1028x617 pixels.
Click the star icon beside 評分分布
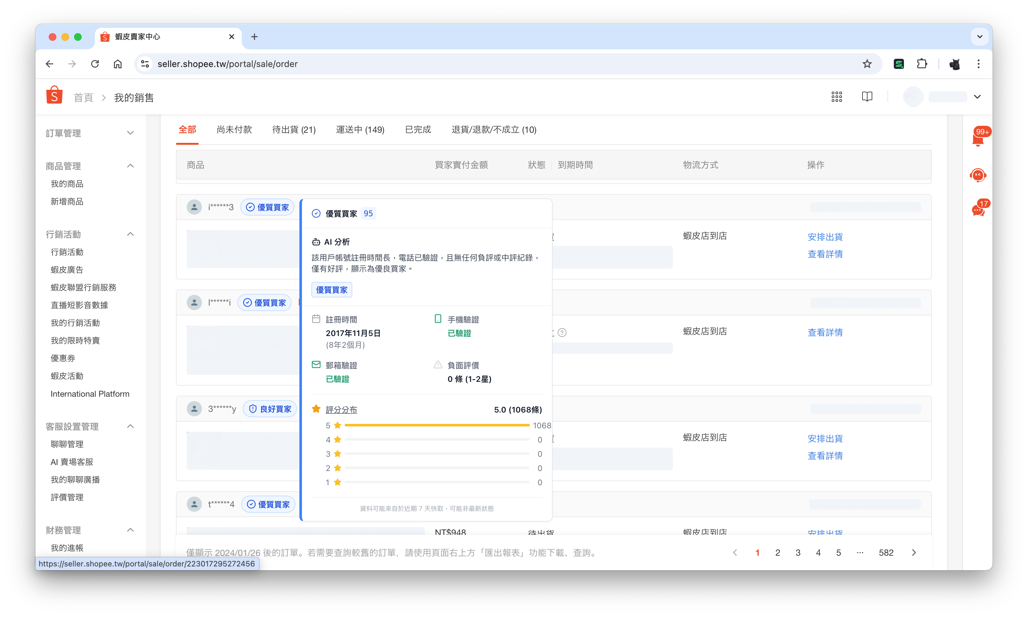316,409
